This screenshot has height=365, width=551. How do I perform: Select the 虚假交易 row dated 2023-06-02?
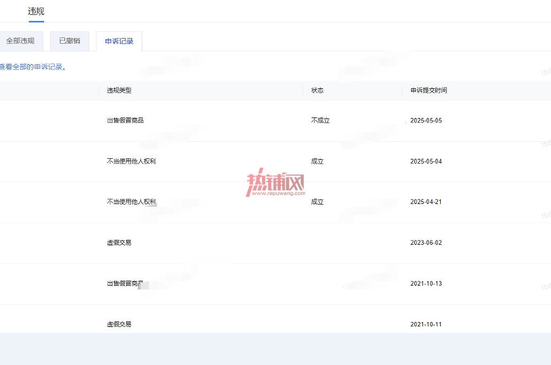pyautogui.click(x=275, y=243)
